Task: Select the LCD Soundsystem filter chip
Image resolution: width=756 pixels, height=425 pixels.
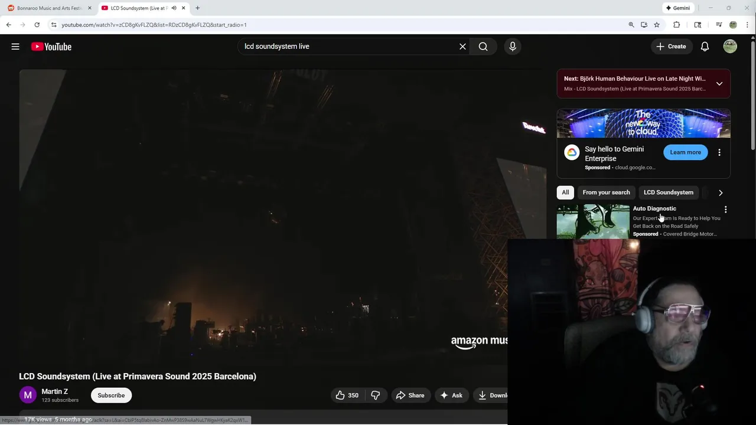Action: click(668, 192)
